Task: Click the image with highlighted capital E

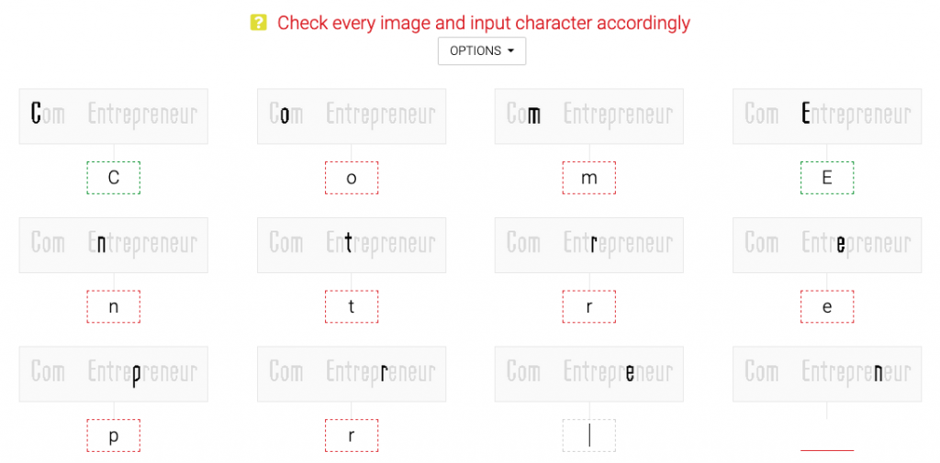Action: pyautogui.click(x=827, y=116)
